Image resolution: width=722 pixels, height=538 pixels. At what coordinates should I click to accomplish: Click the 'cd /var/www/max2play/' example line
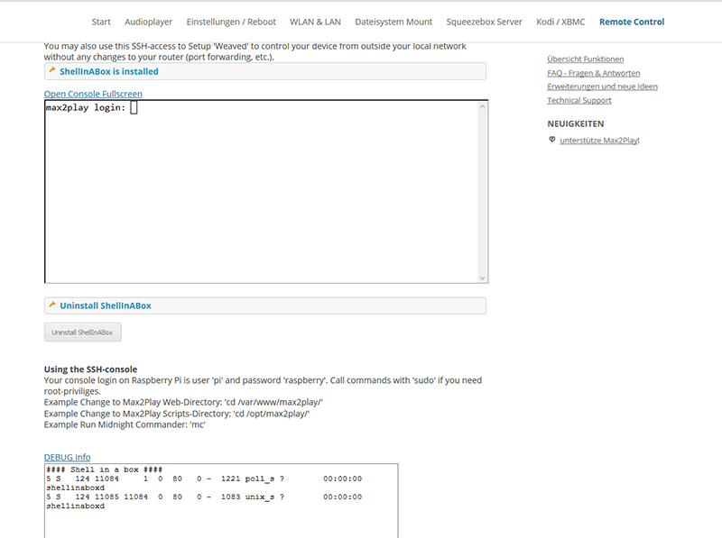point(183,402)
